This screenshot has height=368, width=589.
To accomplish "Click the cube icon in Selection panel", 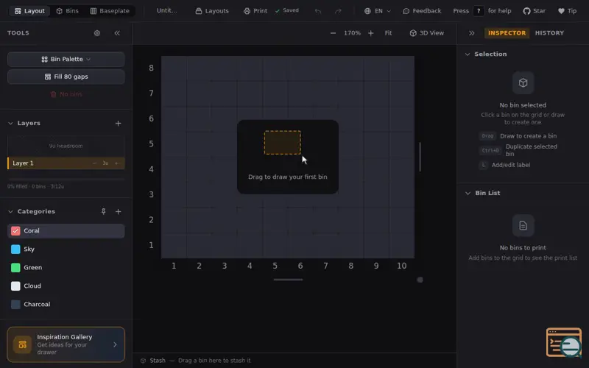I will tap(523, 82).
